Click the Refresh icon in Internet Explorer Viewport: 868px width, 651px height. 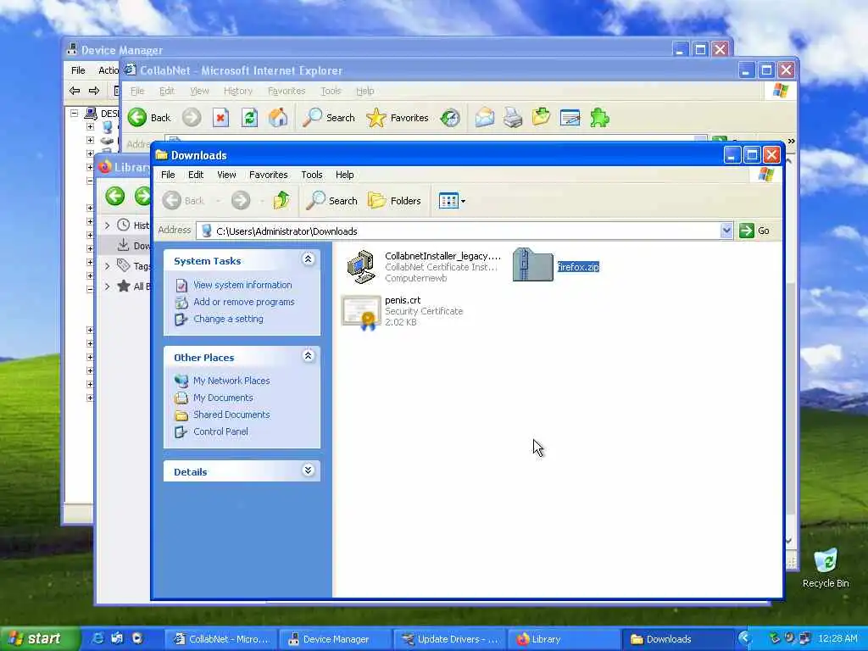tap(250, 117)
